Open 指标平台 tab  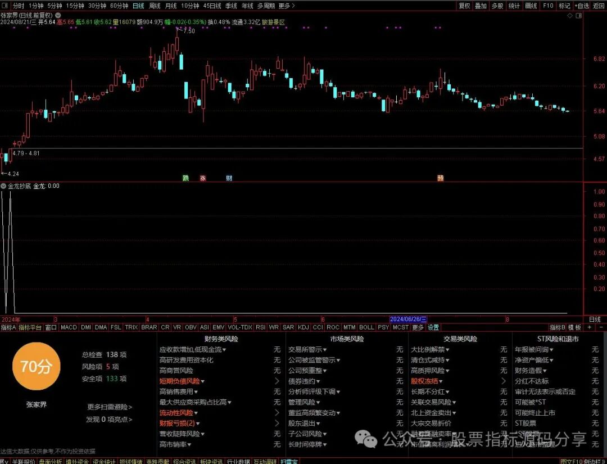[x=30, y=327]
